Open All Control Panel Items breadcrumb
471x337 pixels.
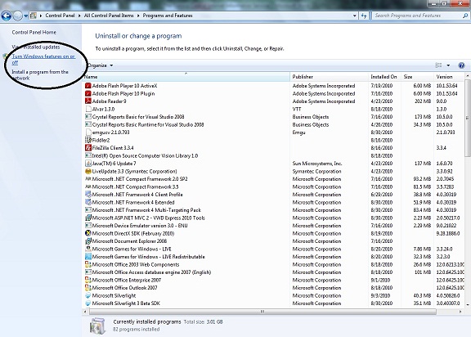tap(109, 16)
